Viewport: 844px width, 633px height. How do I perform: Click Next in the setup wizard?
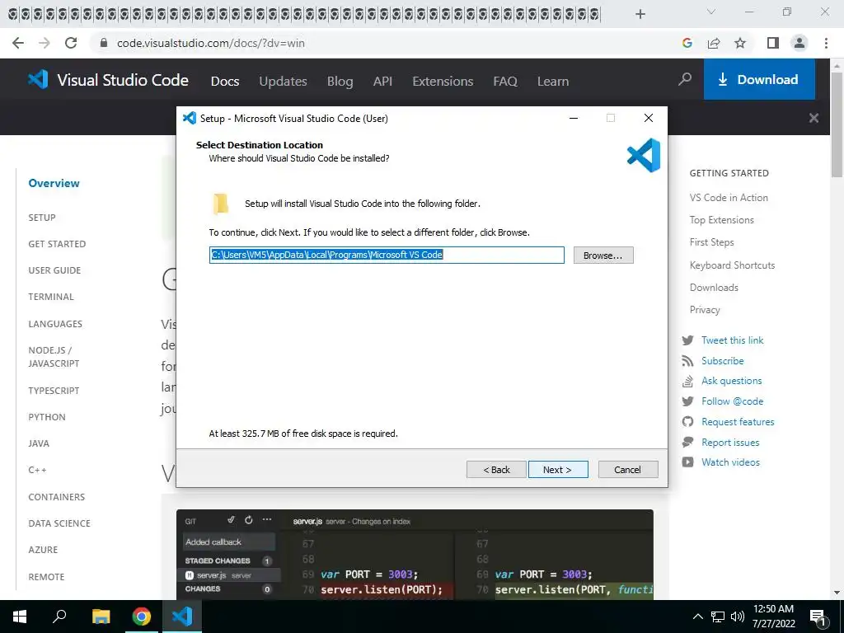pyautogui.click(x=558, y=469)
